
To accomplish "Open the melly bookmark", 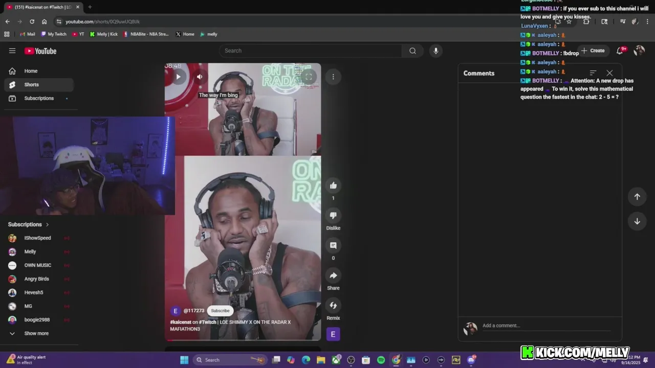I will point(209,34).
